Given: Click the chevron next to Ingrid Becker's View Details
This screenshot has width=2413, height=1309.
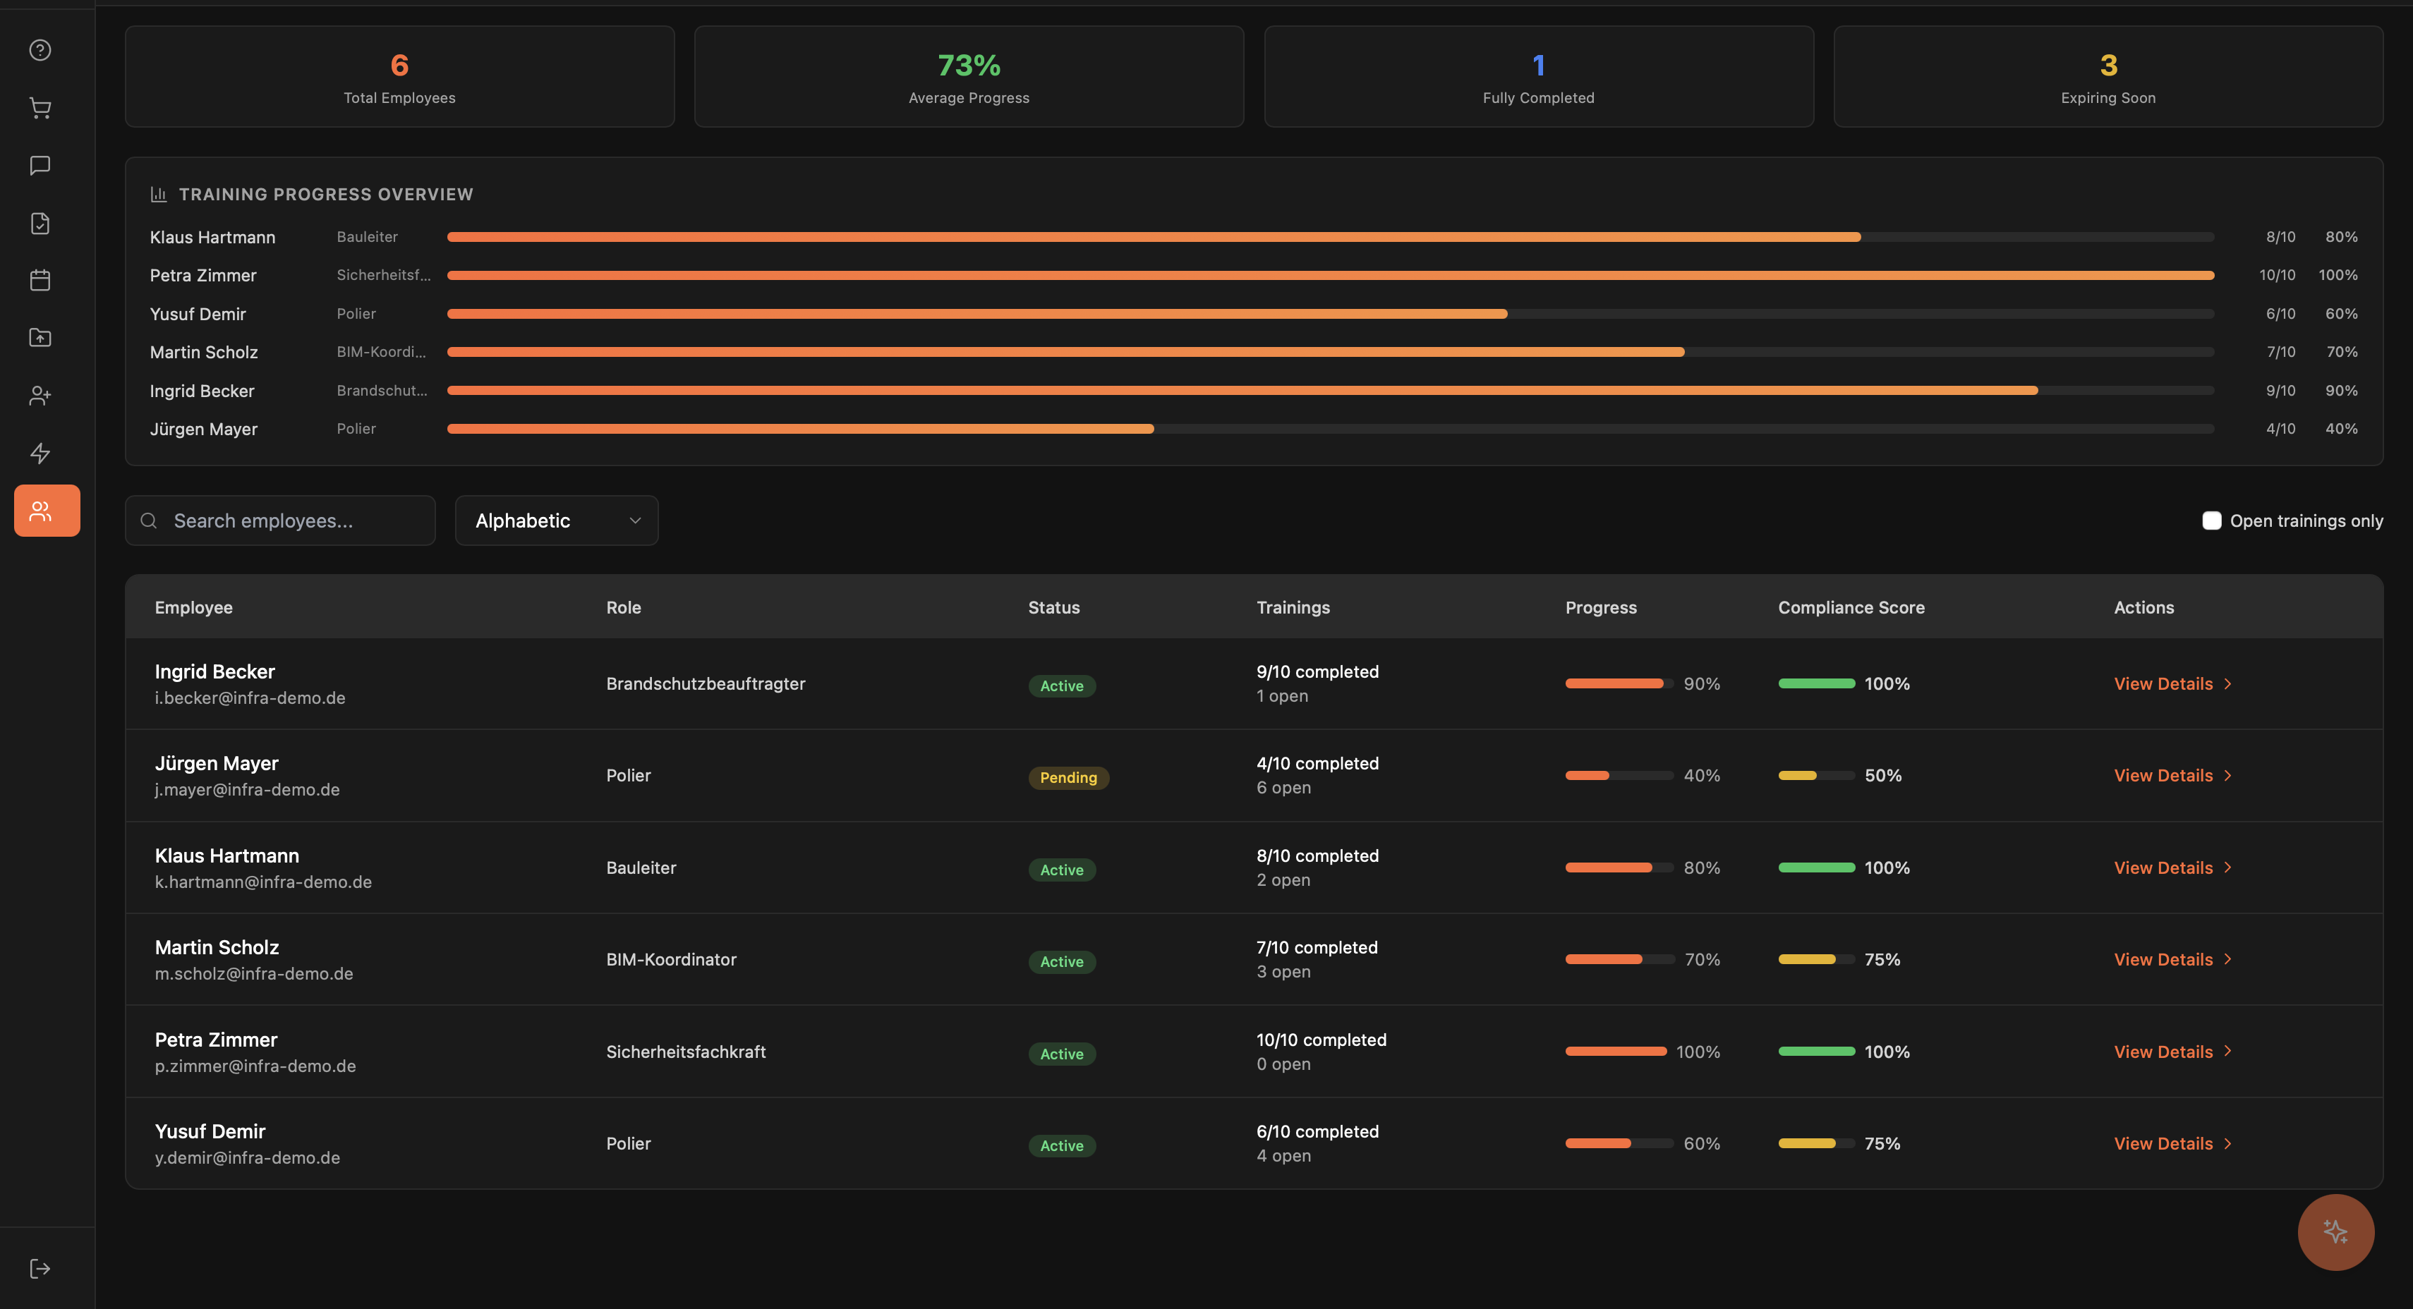Looking at the screenshot, I should (2227, 684).
